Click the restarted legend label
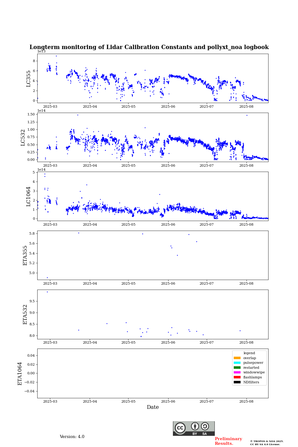This screenshot has height=447, width=298. click(251, 368)
